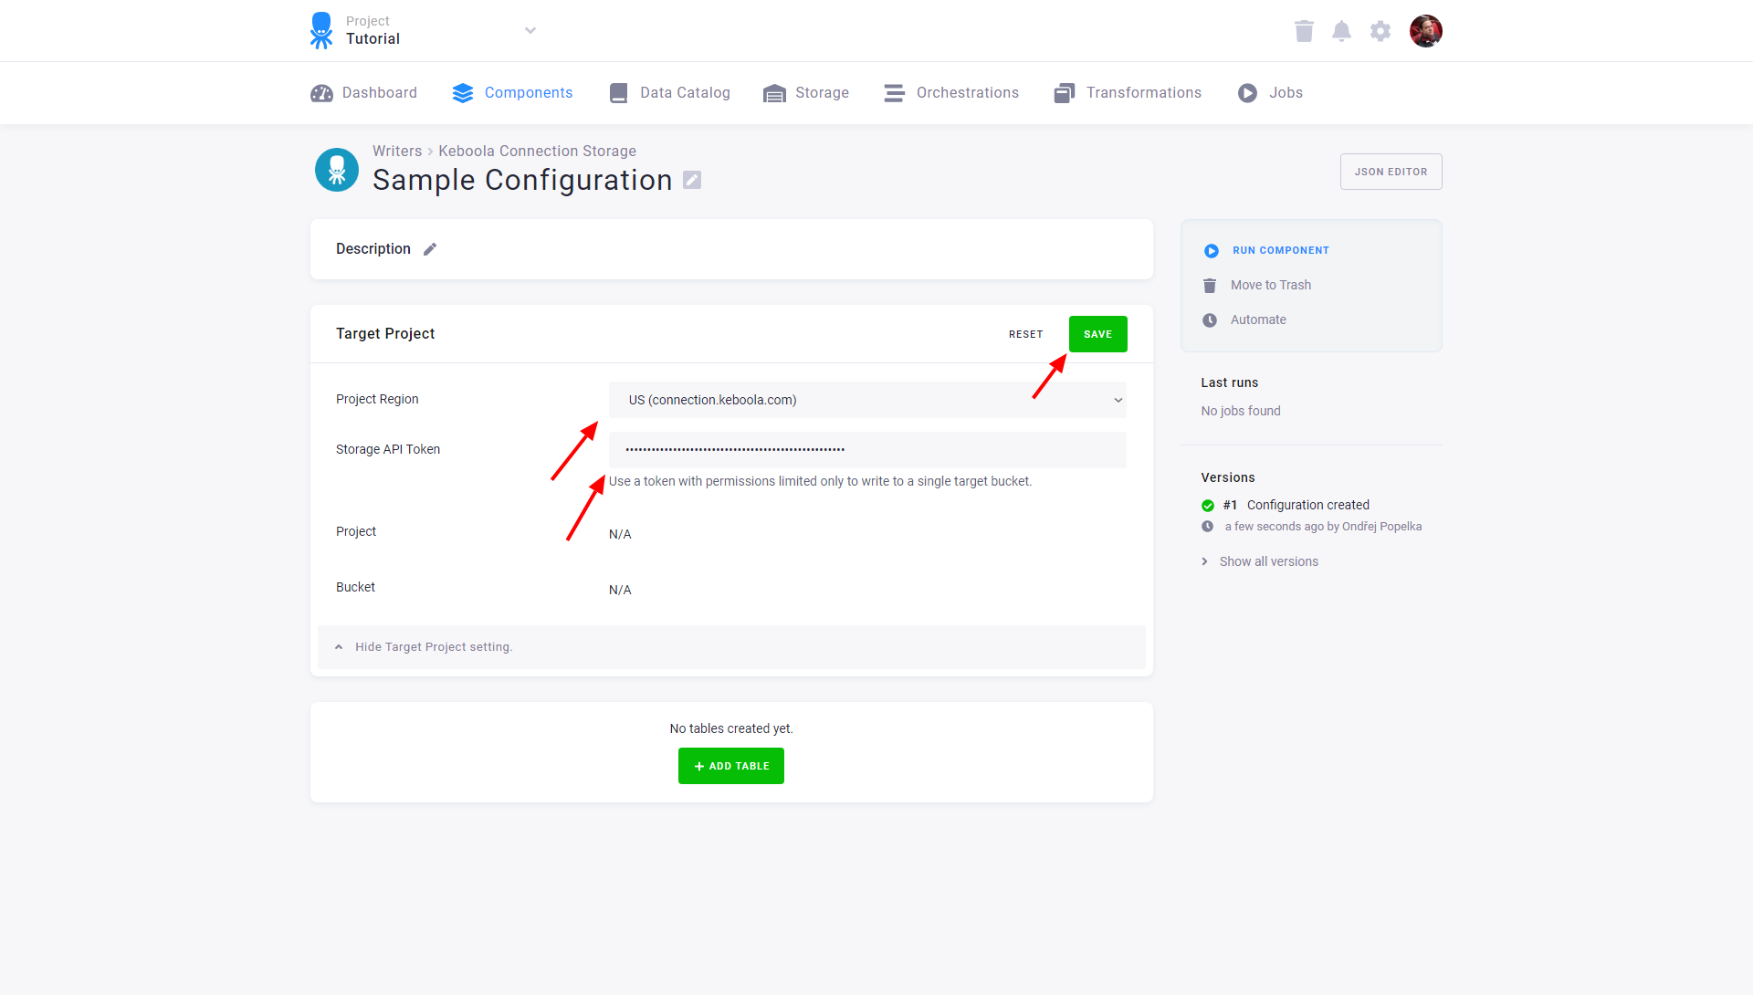The image size is (1753, 995).
Task: Go to Components tab
Action: (513, 93)
